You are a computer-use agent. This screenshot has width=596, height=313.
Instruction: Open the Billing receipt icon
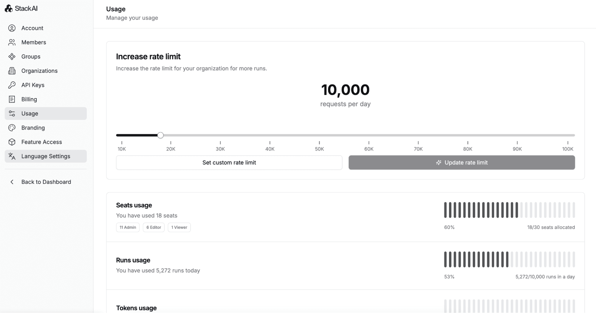pos(12,99)
